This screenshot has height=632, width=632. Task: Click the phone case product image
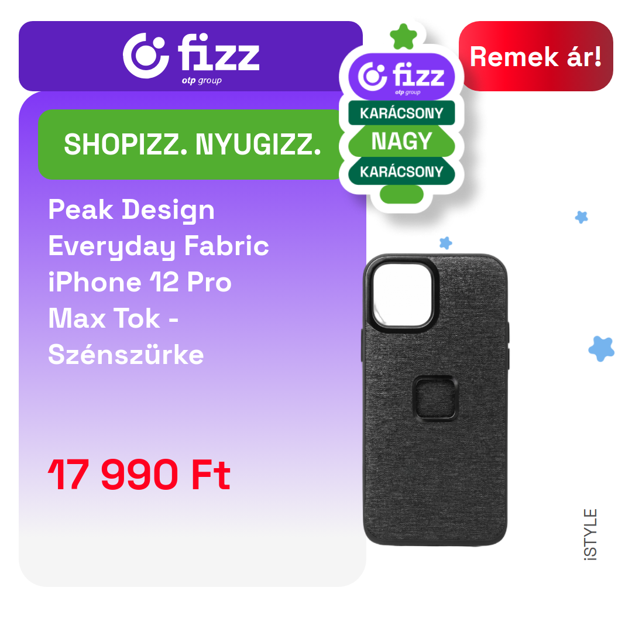pos(435,400)
